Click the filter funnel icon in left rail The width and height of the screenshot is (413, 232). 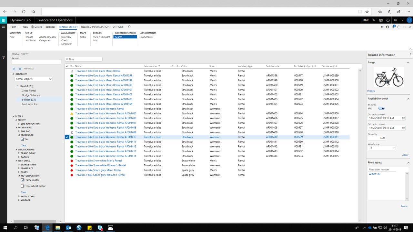tap(4, 58)
